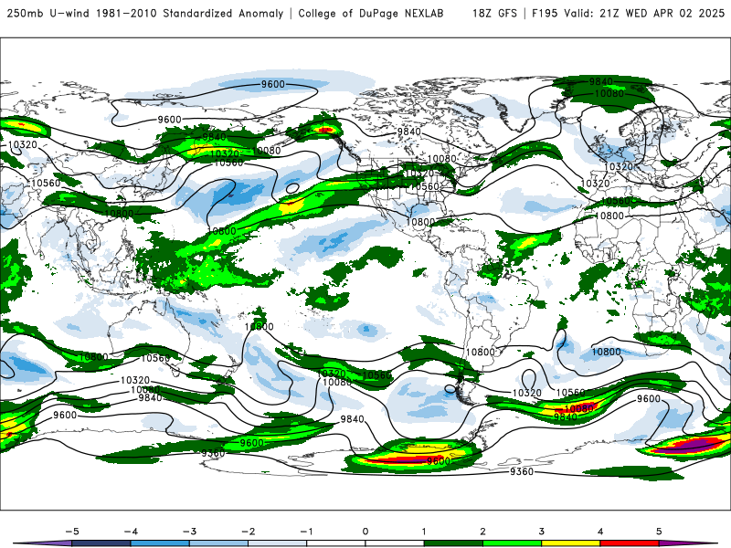This screenshot has width=731, height=548.
Task: Click the 'College of DuPage NEXLAB' text
Action: click(371, 14)
